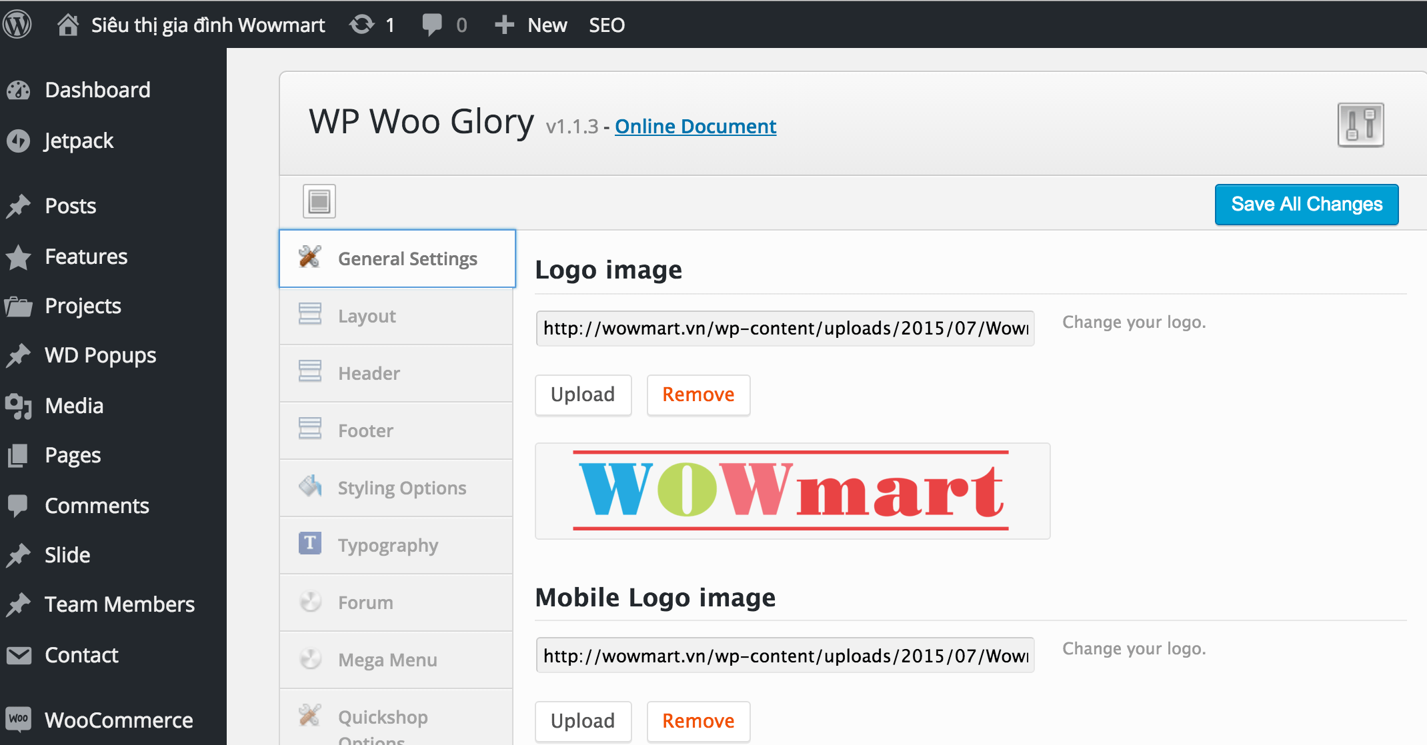Open the Mega Menu tab

click(396, 660)
